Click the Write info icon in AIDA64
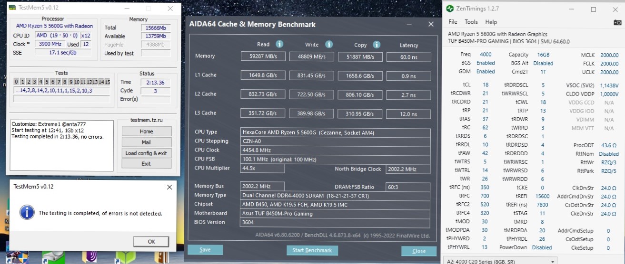 (329, 44)
